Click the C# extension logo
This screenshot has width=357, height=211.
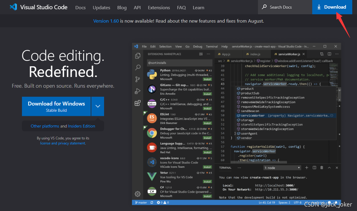pyautogui.click(x=152, y=191)
